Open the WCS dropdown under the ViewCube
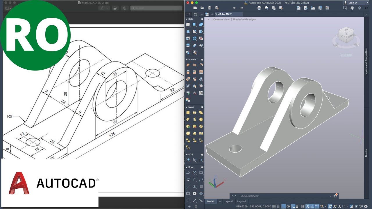This screenshot has height=209, width=372. (346, 55)
